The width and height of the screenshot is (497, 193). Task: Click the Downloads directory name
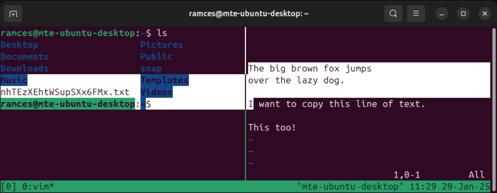(25, 69)
